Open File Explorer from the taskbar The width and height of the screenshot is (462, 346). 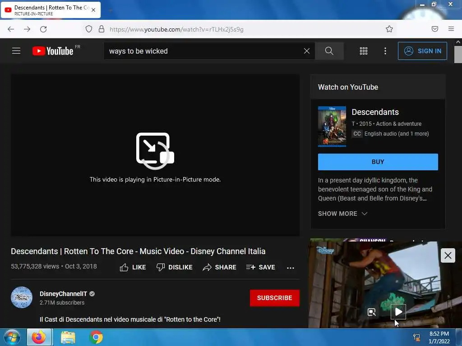68,337
